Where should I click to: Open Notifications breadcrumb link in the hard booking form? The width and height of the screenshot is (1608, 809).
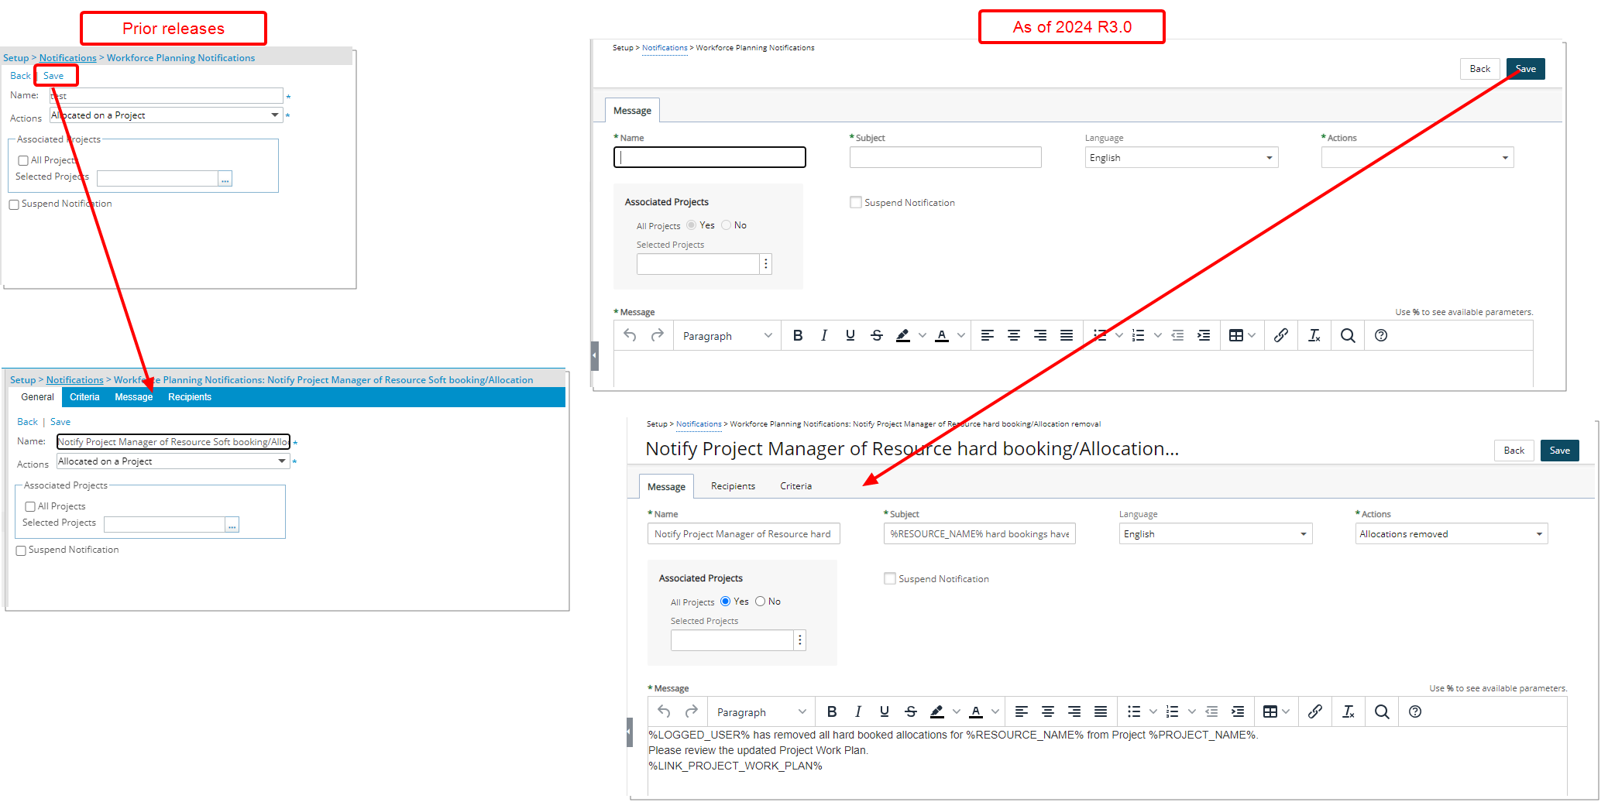click(699, 424)
